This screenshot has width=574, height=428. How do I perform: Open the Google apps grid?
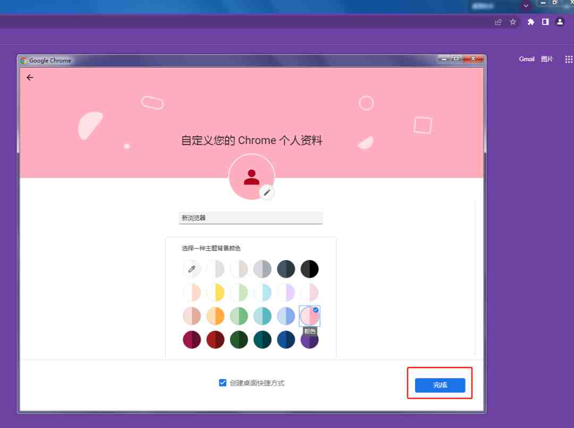click(569, 60)
